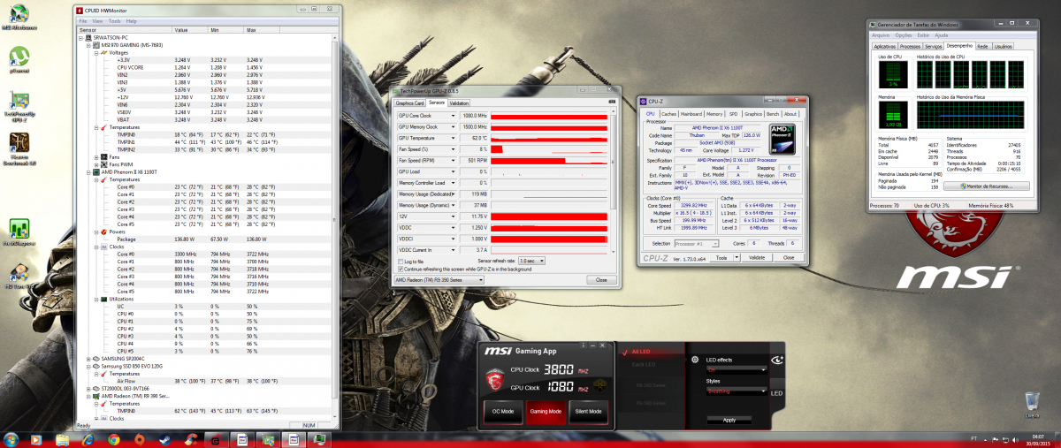
Task: Enable Log to file in GPU-Z
Action: pos(401,262)
